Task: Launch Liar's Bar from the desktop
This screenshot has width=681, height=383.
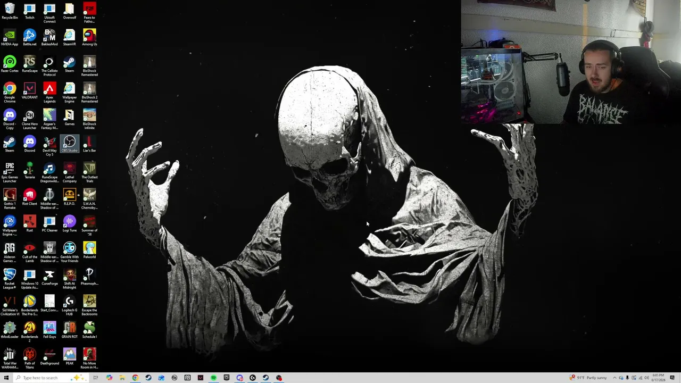Action: pos(89,145)
